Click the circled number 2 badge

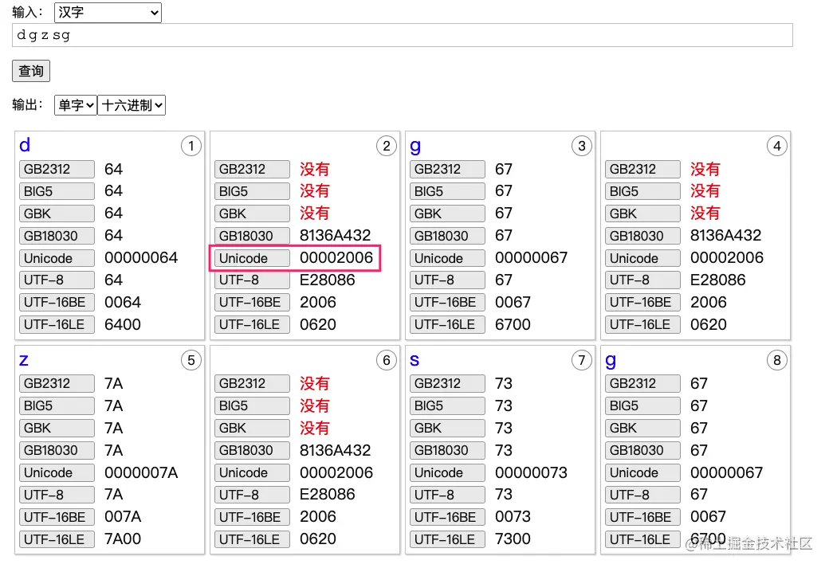pos(387,146)
